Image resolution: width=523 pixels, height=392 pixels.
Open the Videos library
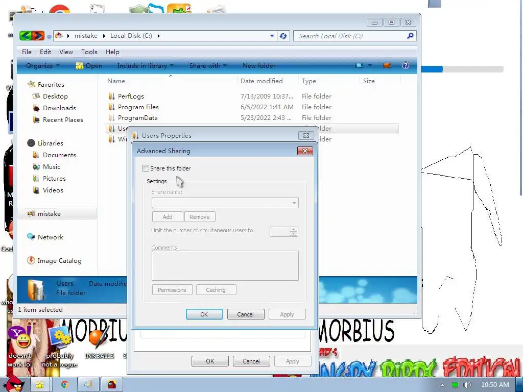click(53, 190)
